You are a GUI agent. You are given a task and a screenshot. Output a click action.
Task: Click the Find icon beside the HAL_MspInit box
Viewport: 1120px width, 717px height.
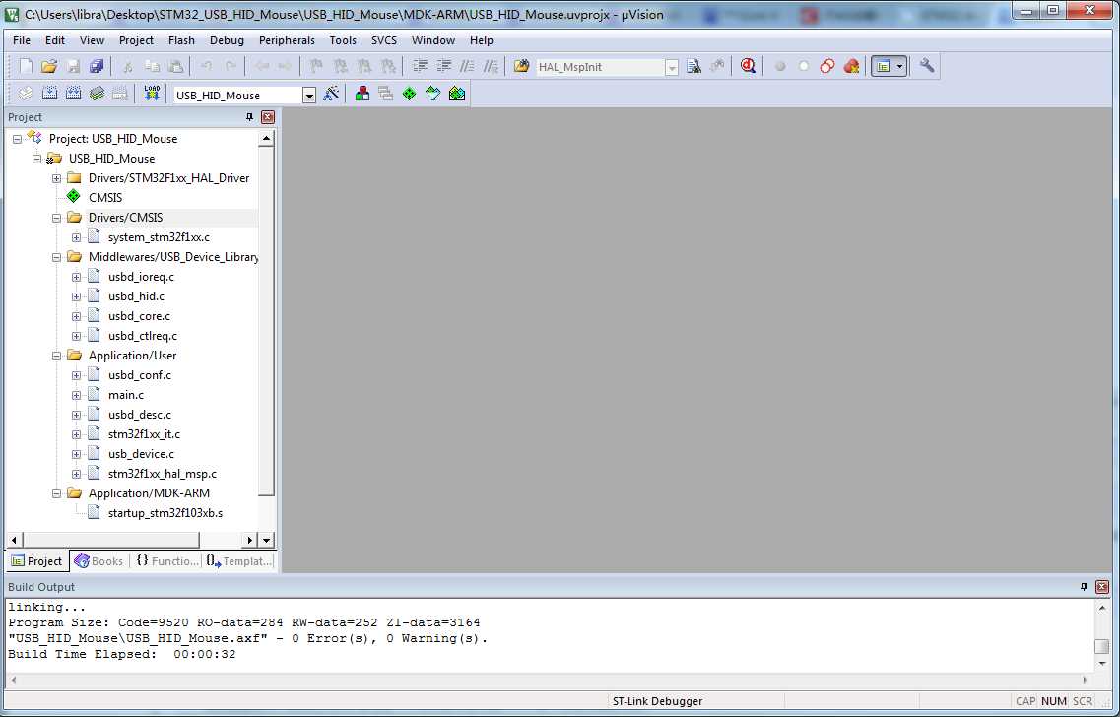point(693,66)
